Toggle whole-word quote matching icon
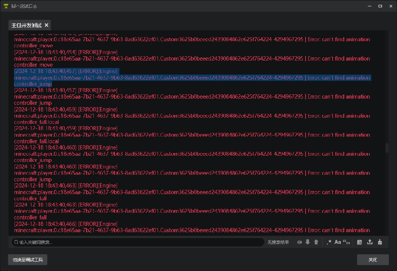 (346, 242)
